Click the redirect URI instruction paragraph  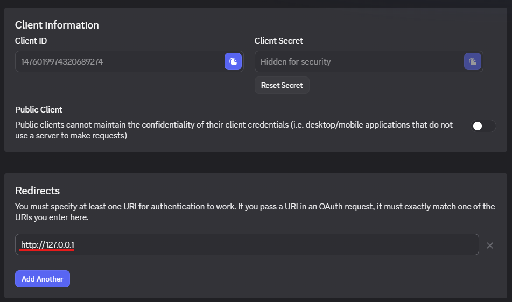[x=255, y=212]
